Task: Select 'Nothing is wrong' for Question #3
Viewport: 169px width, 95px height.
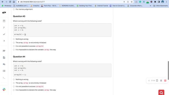Action: 14,39
